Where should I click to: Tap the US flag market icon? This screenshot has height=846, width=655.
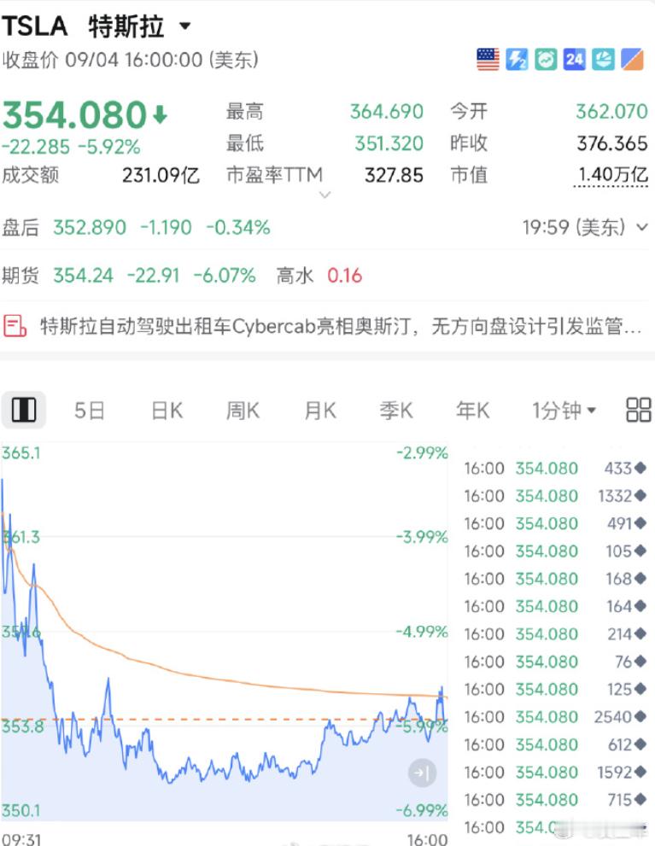click(488, 60)
